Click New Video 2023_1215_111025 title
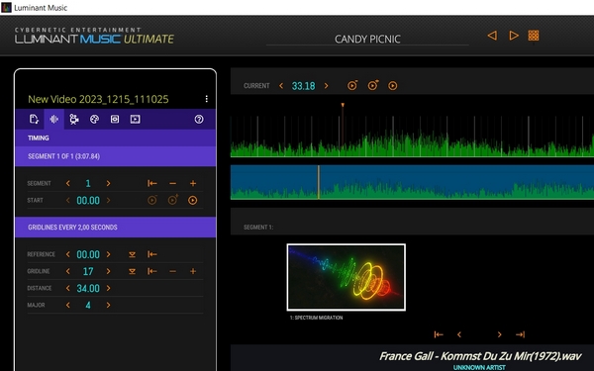The width and height of the screenshot is (594, 371). click(98, 99)
